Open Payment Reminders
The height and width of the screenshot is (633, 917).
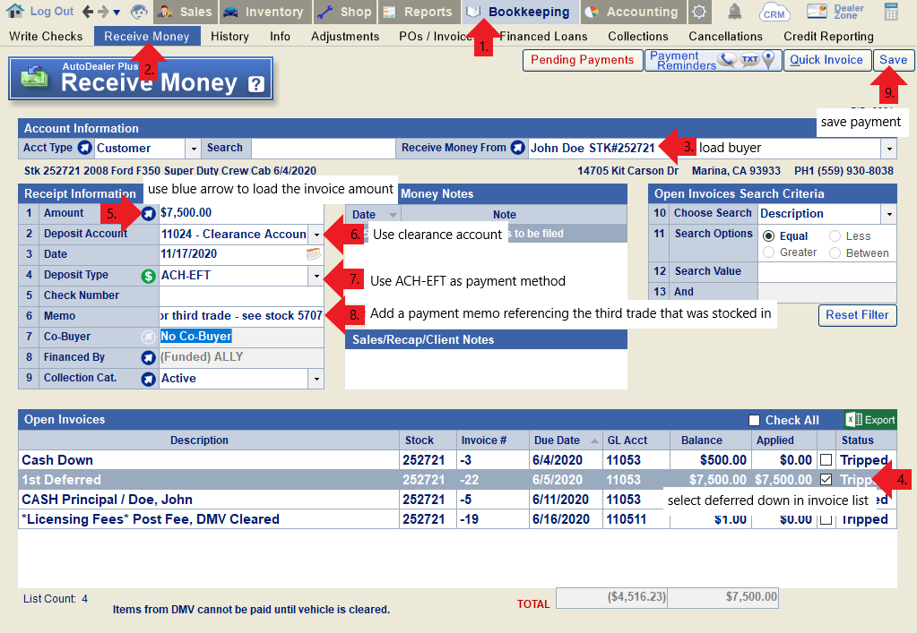pyautogui.click(x=713, y=60)
